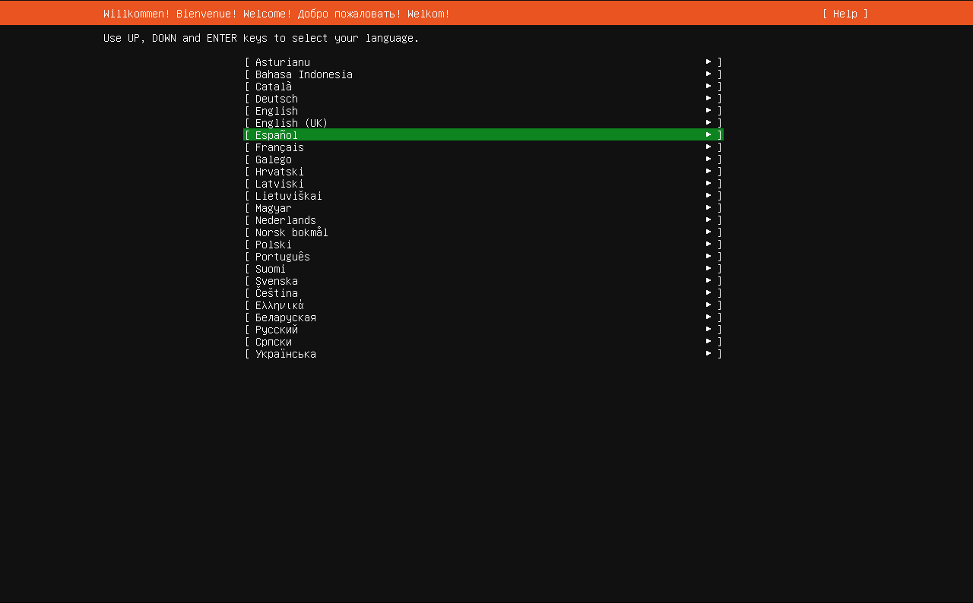Select Русский language option
This screenshot has height=603, width=973.
point(483,330)
